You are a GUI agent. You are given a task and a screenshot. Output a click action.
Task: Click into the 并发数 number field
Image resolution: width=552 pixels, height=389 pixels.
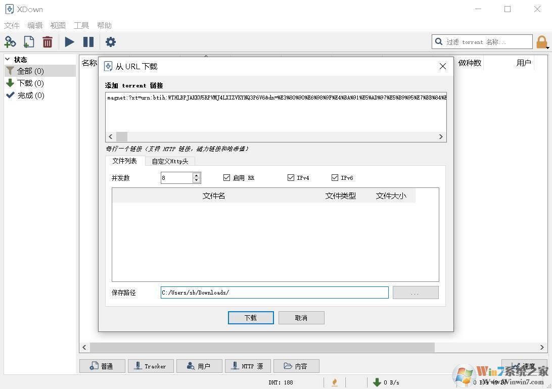[x=177, y=178]
